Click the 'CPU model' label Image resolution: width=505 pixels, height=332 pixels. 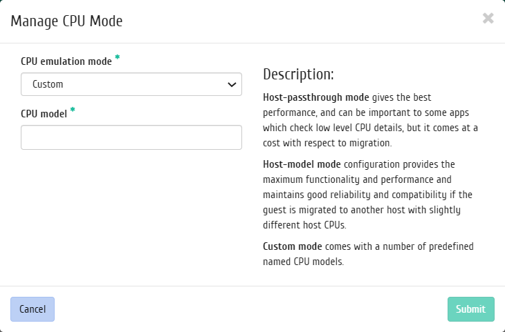point(44,113)
